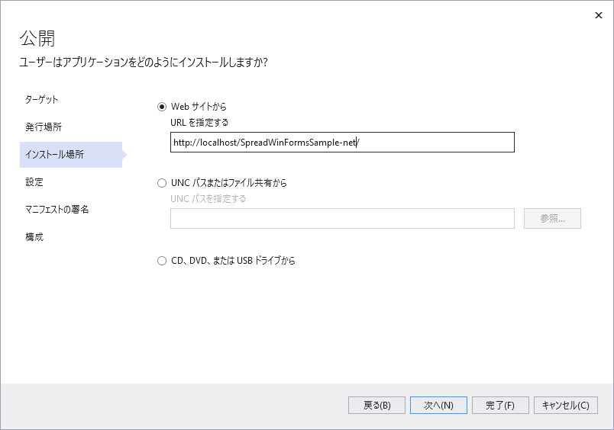
Task: Switch to the 設定 step
Action: tap(34, 182)
